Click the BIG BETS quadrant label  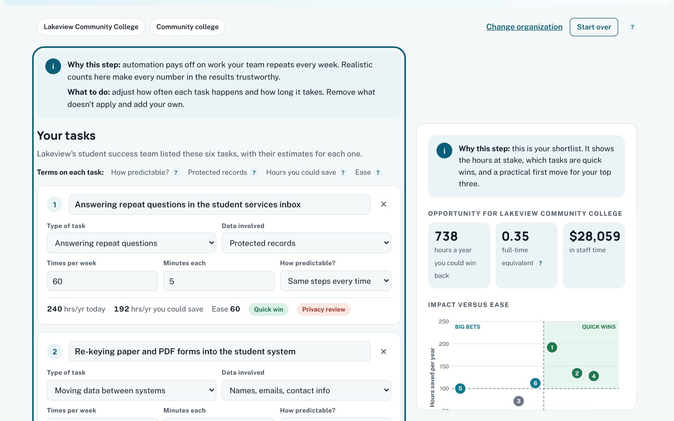(468, 327)
